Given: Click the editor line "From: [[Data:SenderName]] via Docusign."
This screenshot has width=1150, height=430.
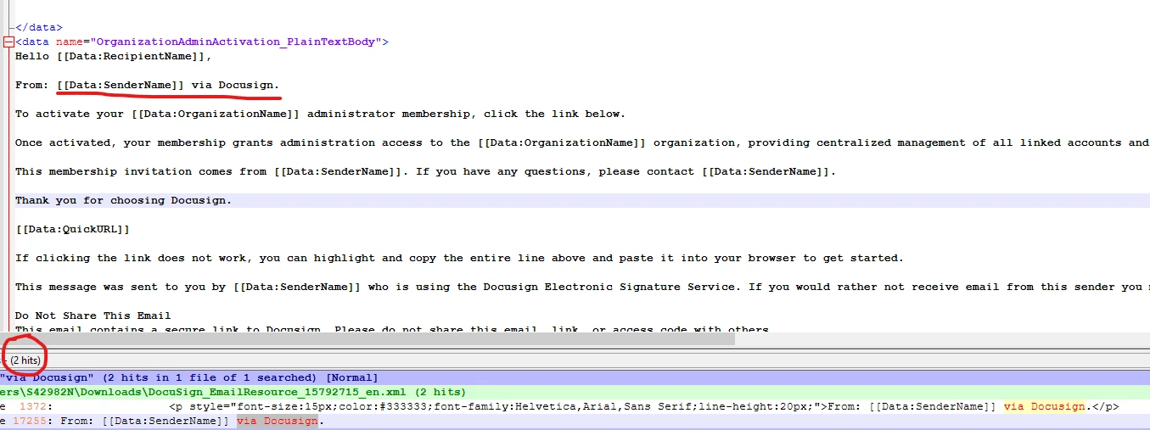Looking at the screenshot, I should tap(148, 85).
